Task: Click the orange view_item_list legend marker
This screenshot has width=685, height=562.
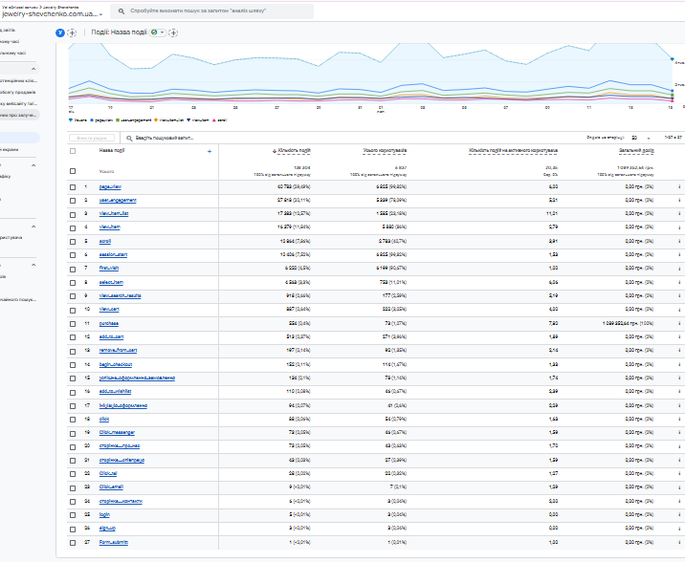Action: point(156,120)
